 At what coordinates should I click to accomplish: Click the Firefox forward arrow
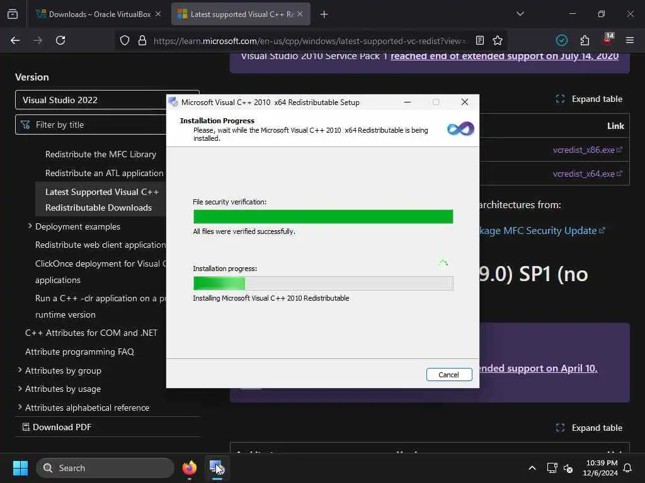pyautogui.click(x=38, y=40)
